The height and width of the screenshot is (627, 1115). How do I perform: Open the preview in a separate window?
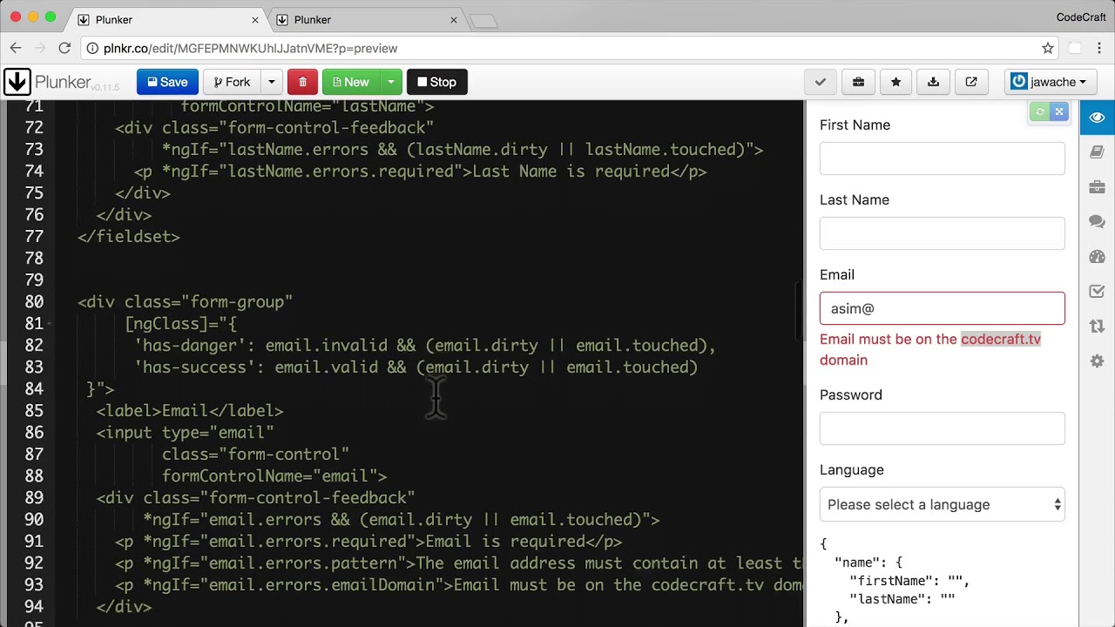tap(971, 82)
